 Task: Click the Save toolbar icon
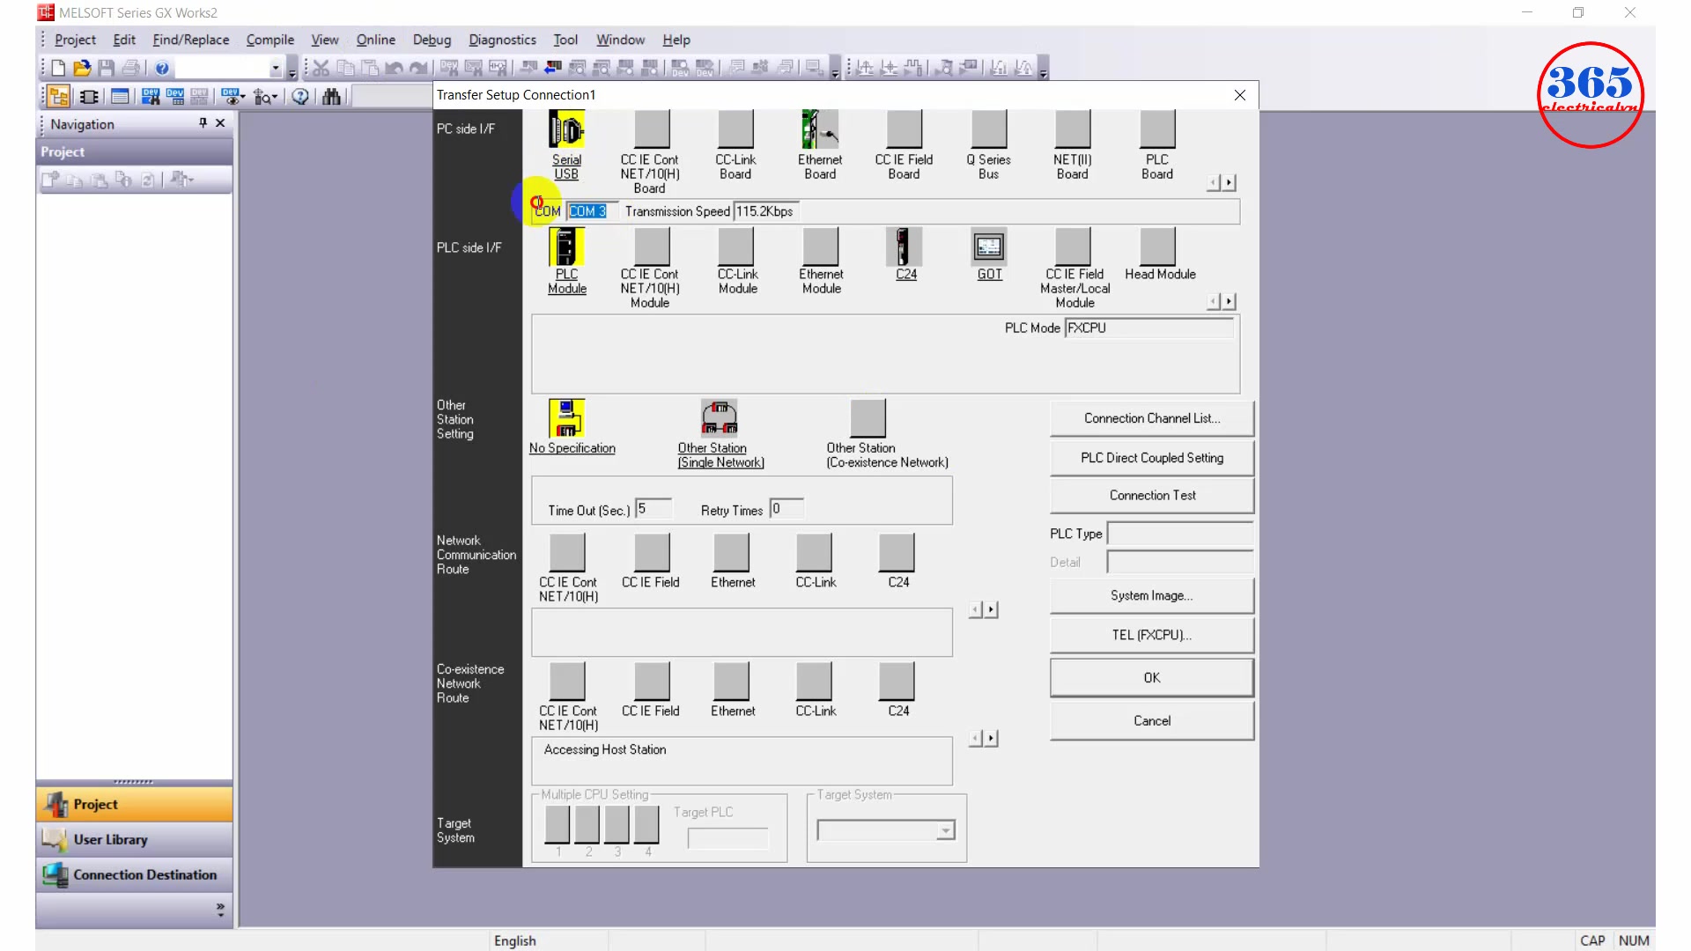(x=107, y=68)
